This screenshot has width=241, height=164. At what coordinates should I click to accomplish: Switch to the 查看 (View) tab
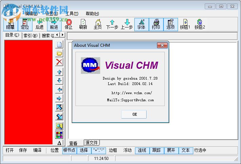click(x=73, y=143)
